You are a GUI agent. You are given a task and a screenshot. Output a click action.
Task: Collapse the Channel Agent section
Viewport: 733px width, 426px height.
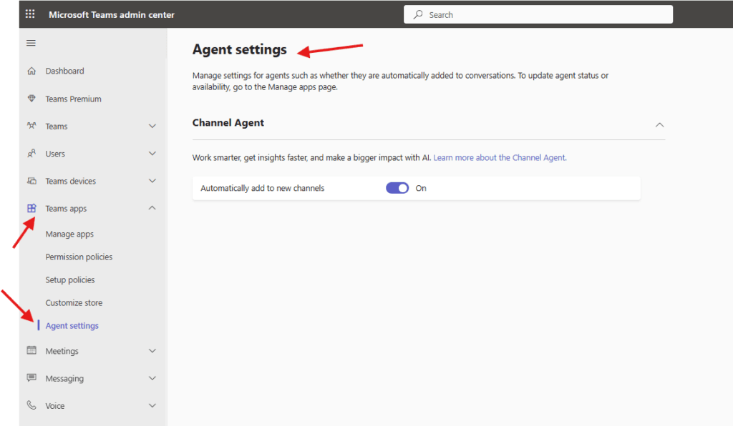(659, 124)
